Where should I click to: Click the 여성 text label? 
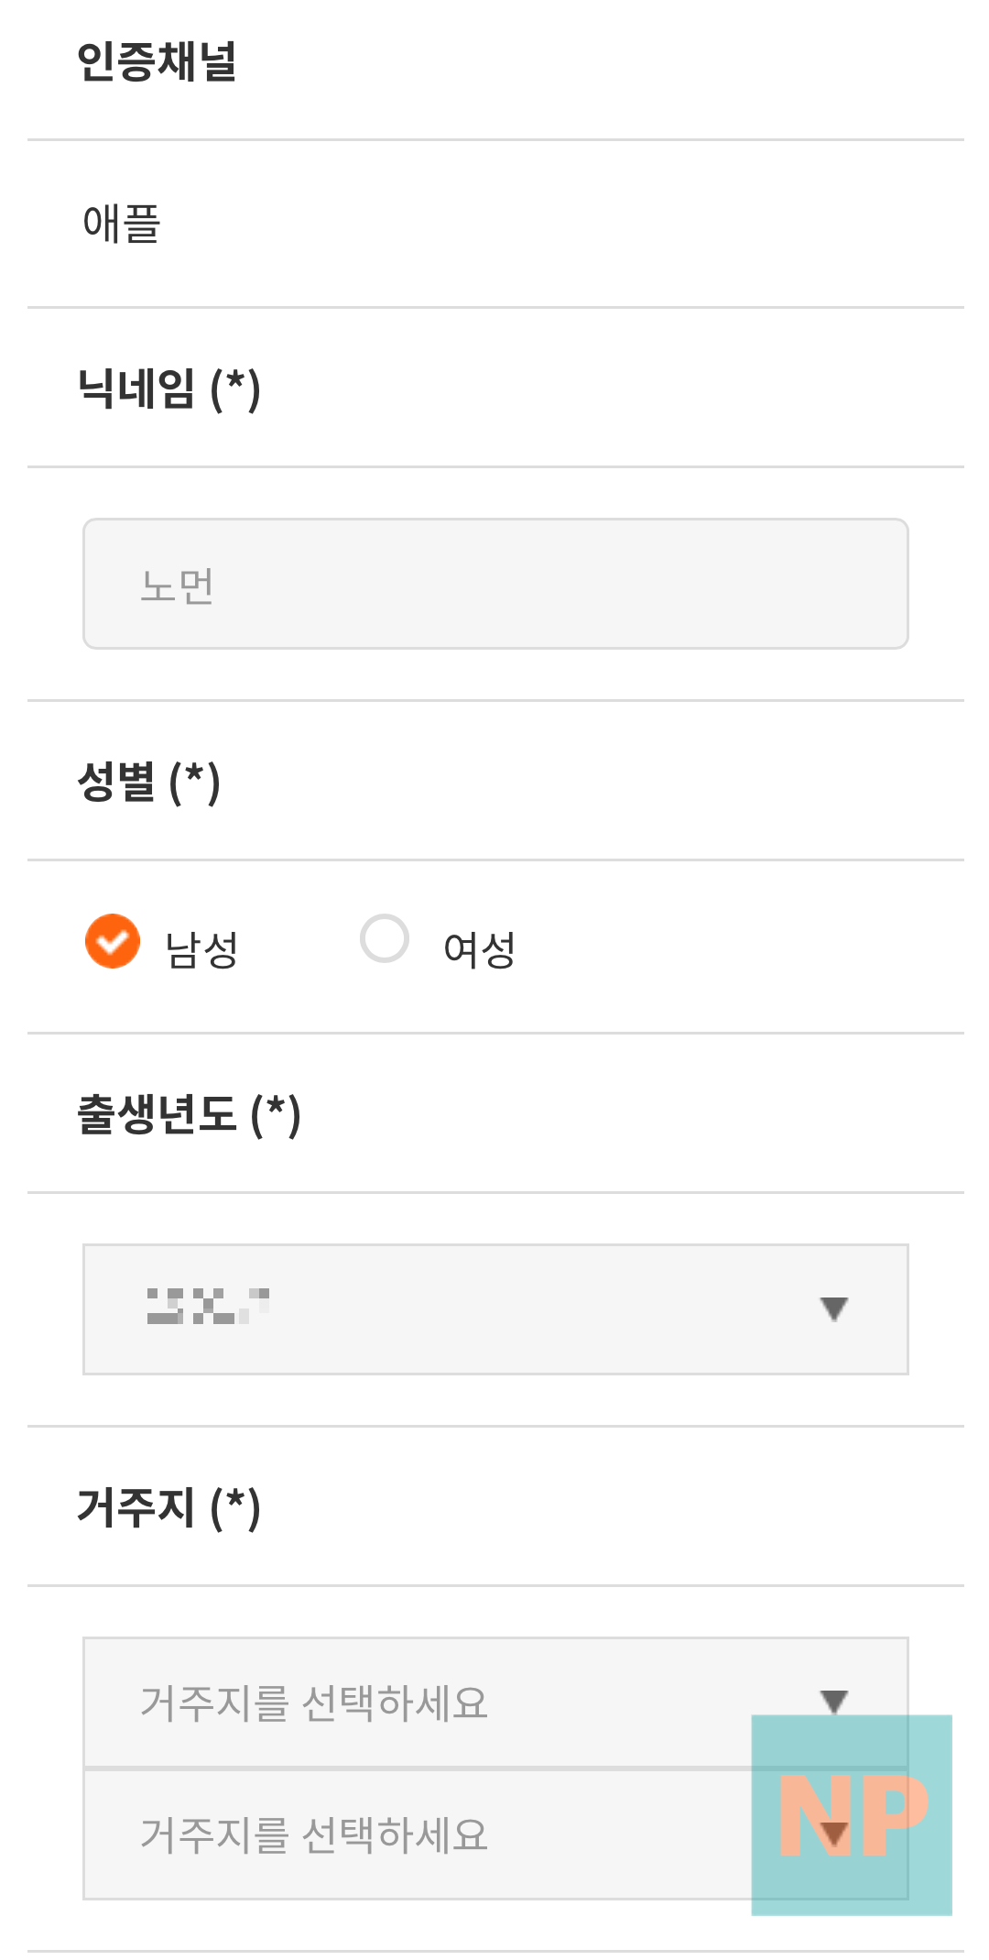pyautogui.click(x=477, y=951)
